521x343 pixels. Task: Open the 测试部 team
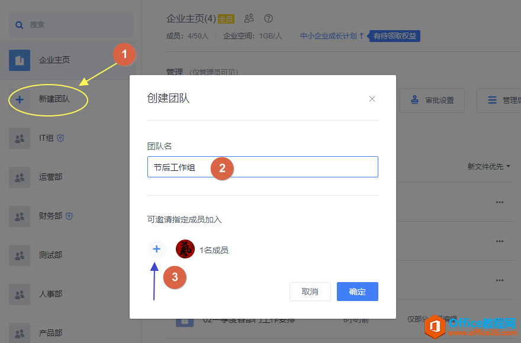coord(50,255)
